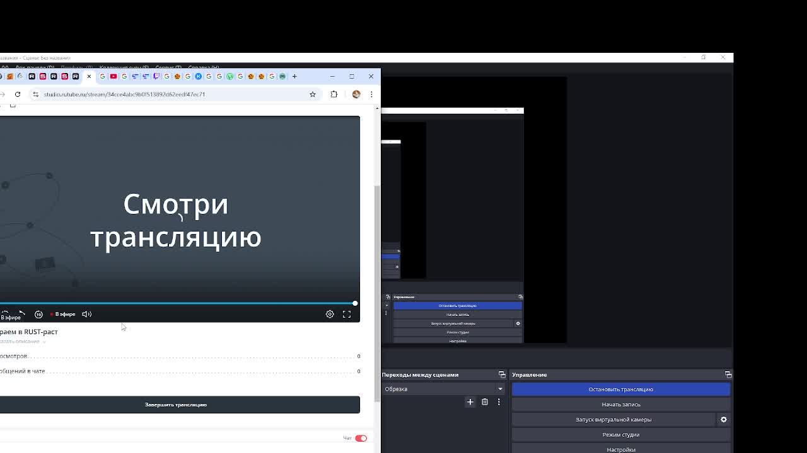Undock the 'Управление' panel
This screenshot has width=807, height=453.
[728, 375]
